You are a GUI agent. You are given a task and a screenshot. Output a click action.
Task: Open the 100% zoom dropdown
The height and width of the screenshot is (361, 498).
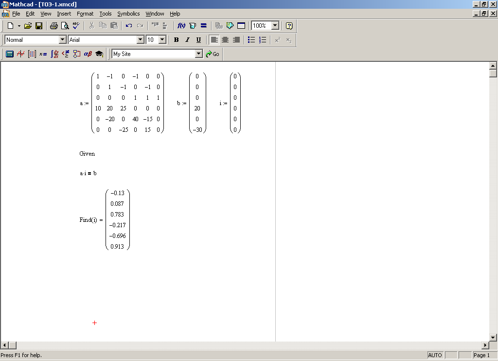(275, 26)
